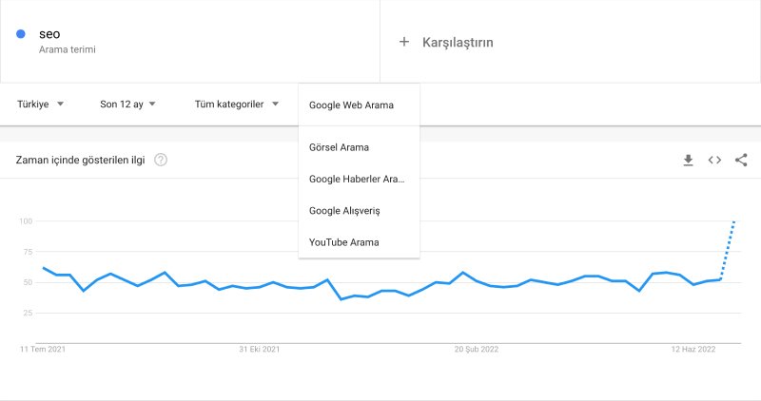Click the download CSV icon
761x401 pixels.
point(688,160)
